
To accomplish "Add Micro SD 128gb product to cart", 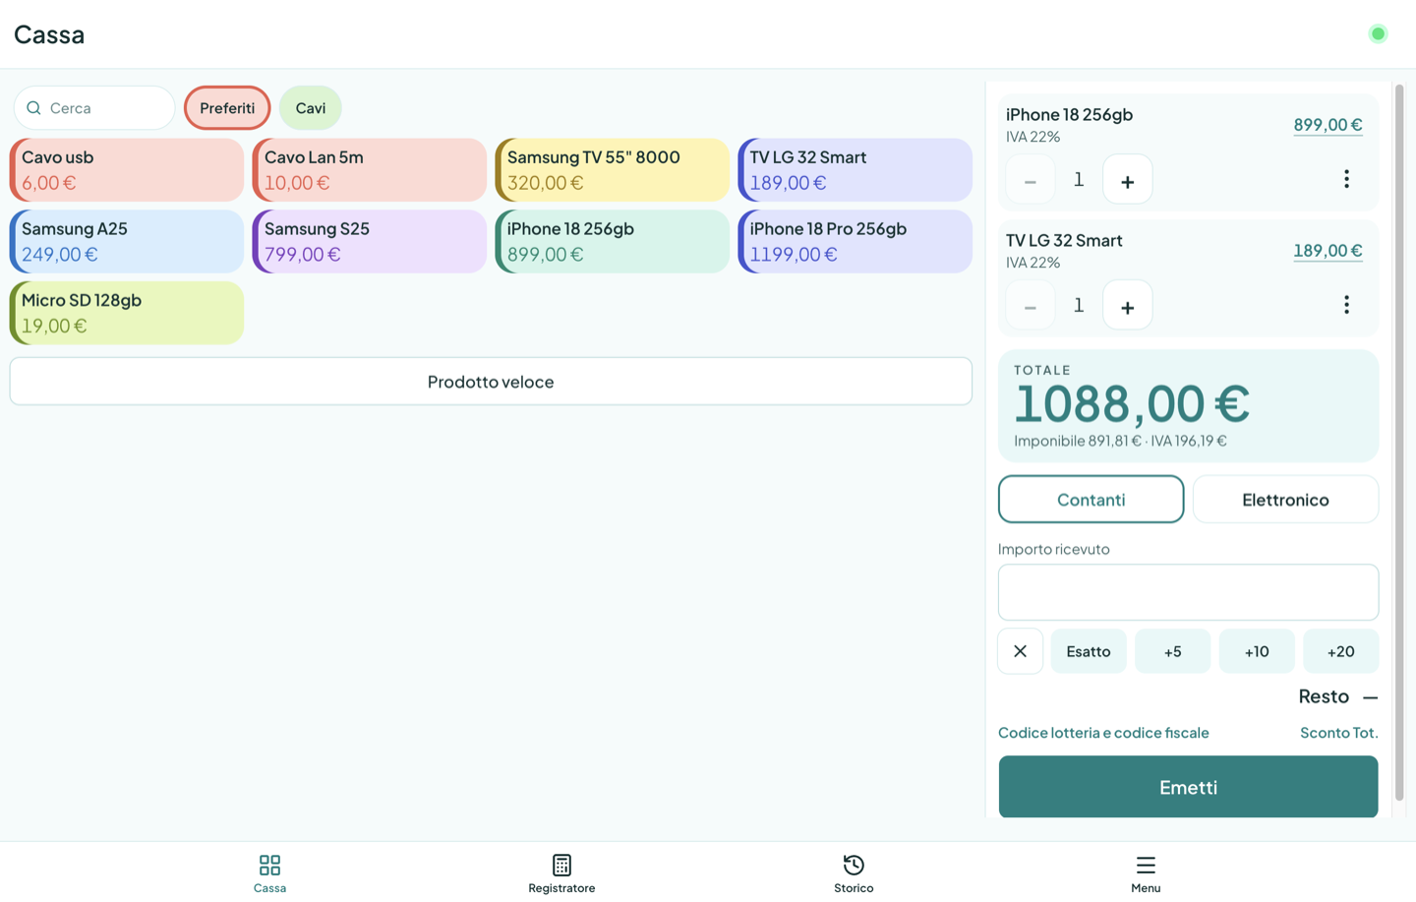I will pos(127,313).
